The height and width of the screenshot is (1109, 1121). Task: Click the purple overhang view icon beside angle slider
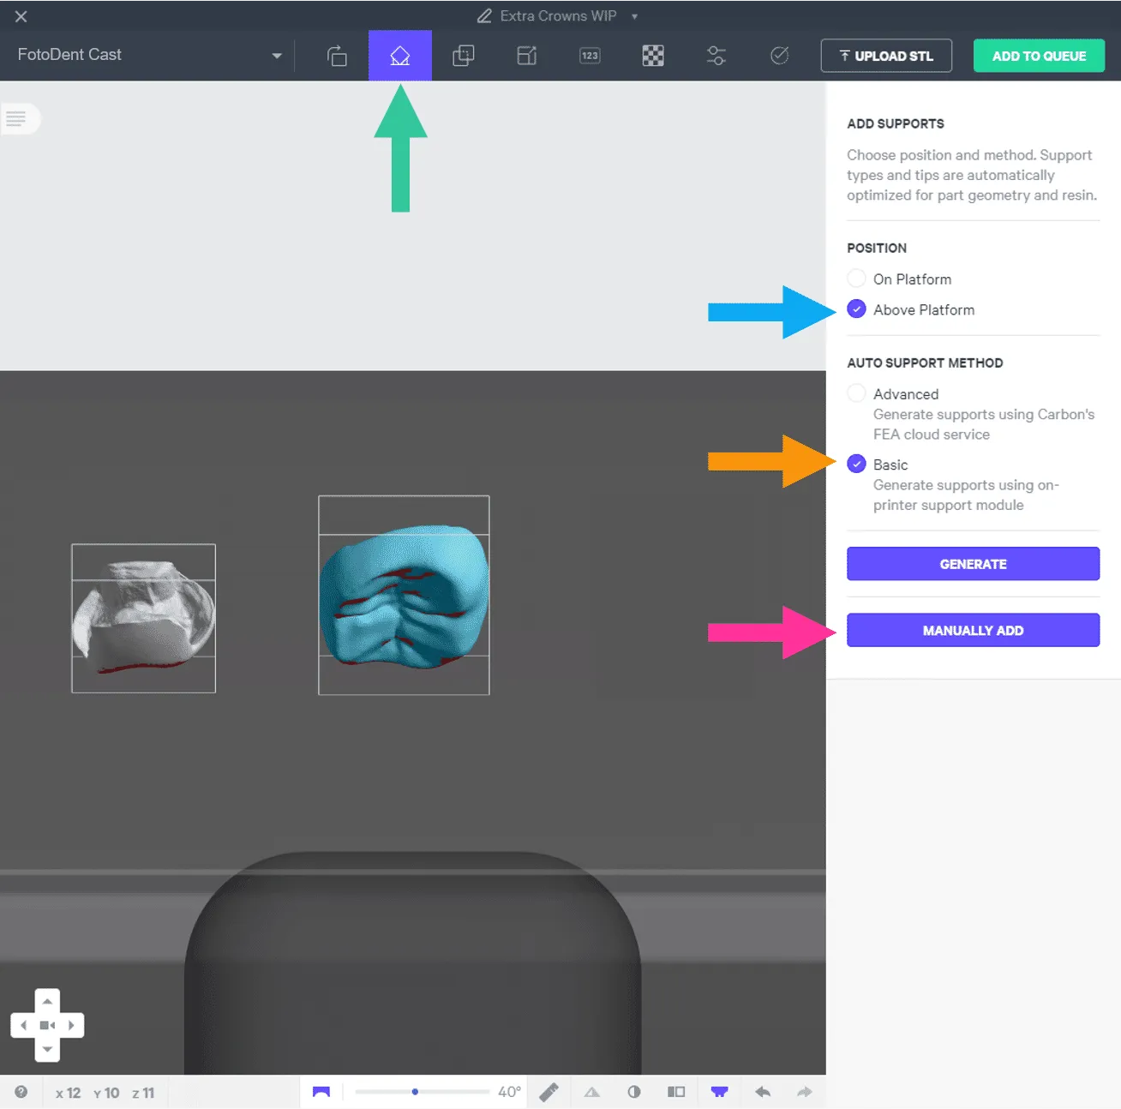pos(321,1092)
